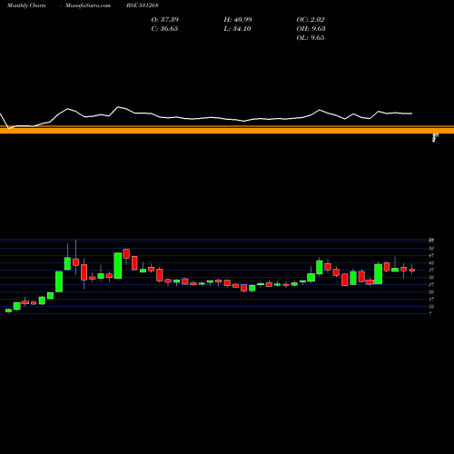Click the high value H: 40.99
The width and height of the screenshot is (454, 454).
pos(238,19)
